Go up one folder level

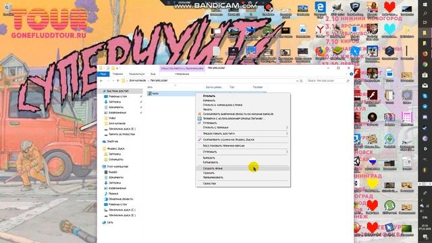click(x=118, y=81)
